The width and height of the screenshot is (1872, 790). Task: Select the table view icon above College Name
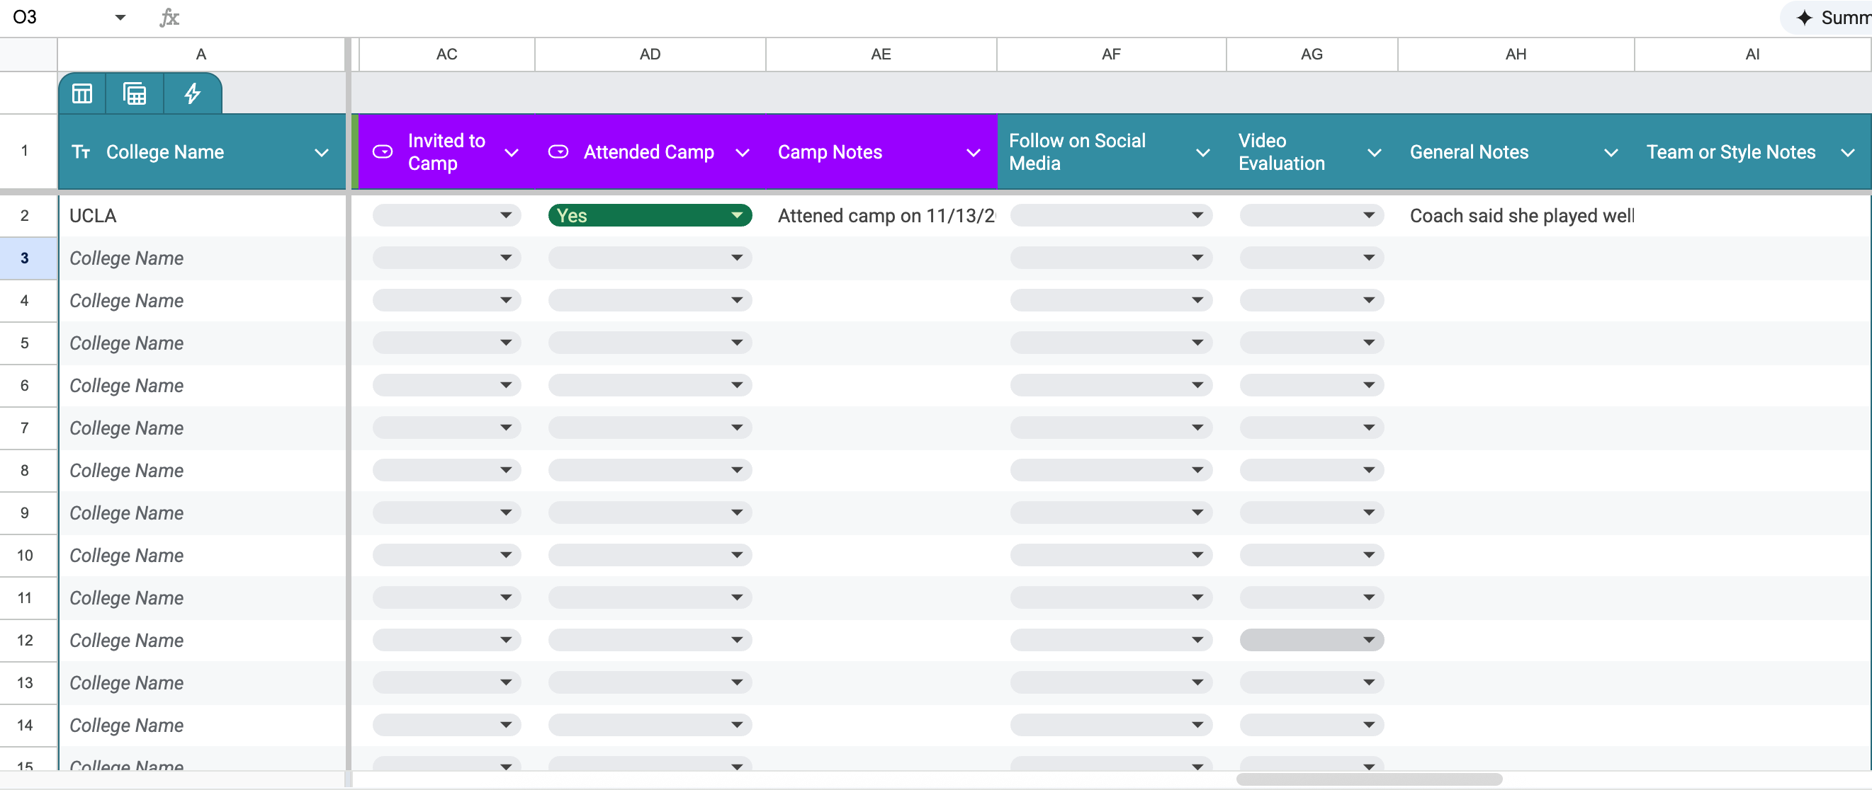tap(82, 93)
